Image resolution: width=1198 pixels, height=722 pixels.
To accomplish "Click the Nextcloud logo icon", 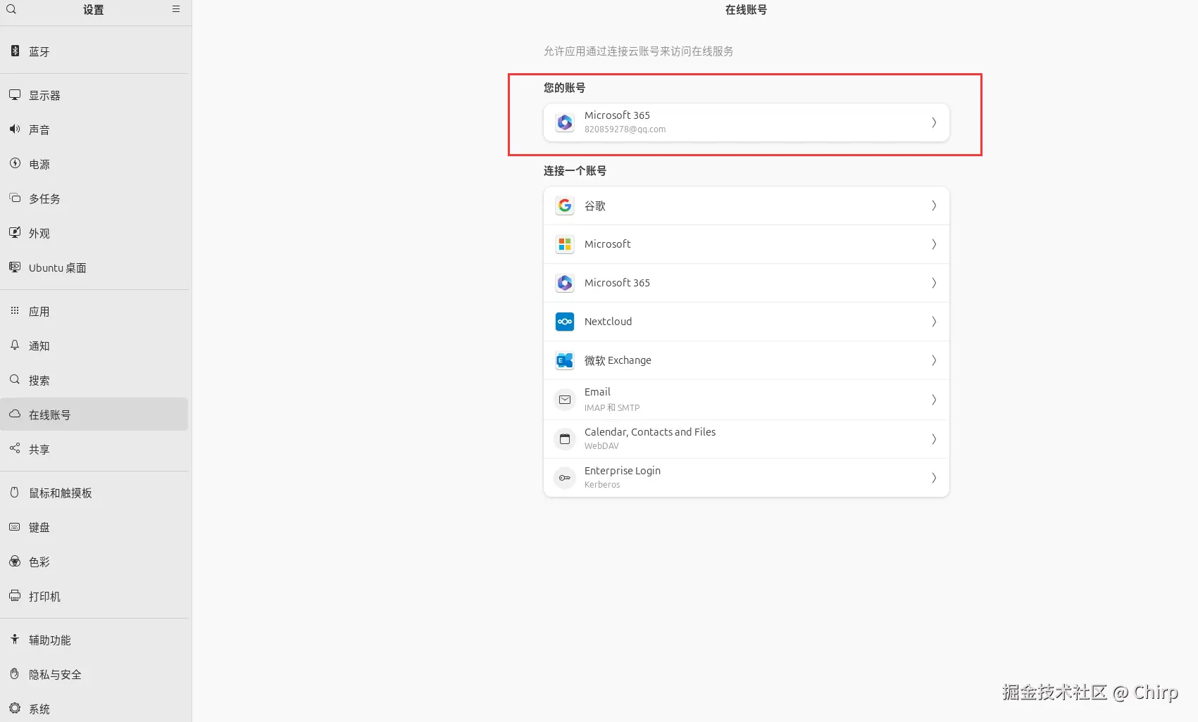I will 565,322.
